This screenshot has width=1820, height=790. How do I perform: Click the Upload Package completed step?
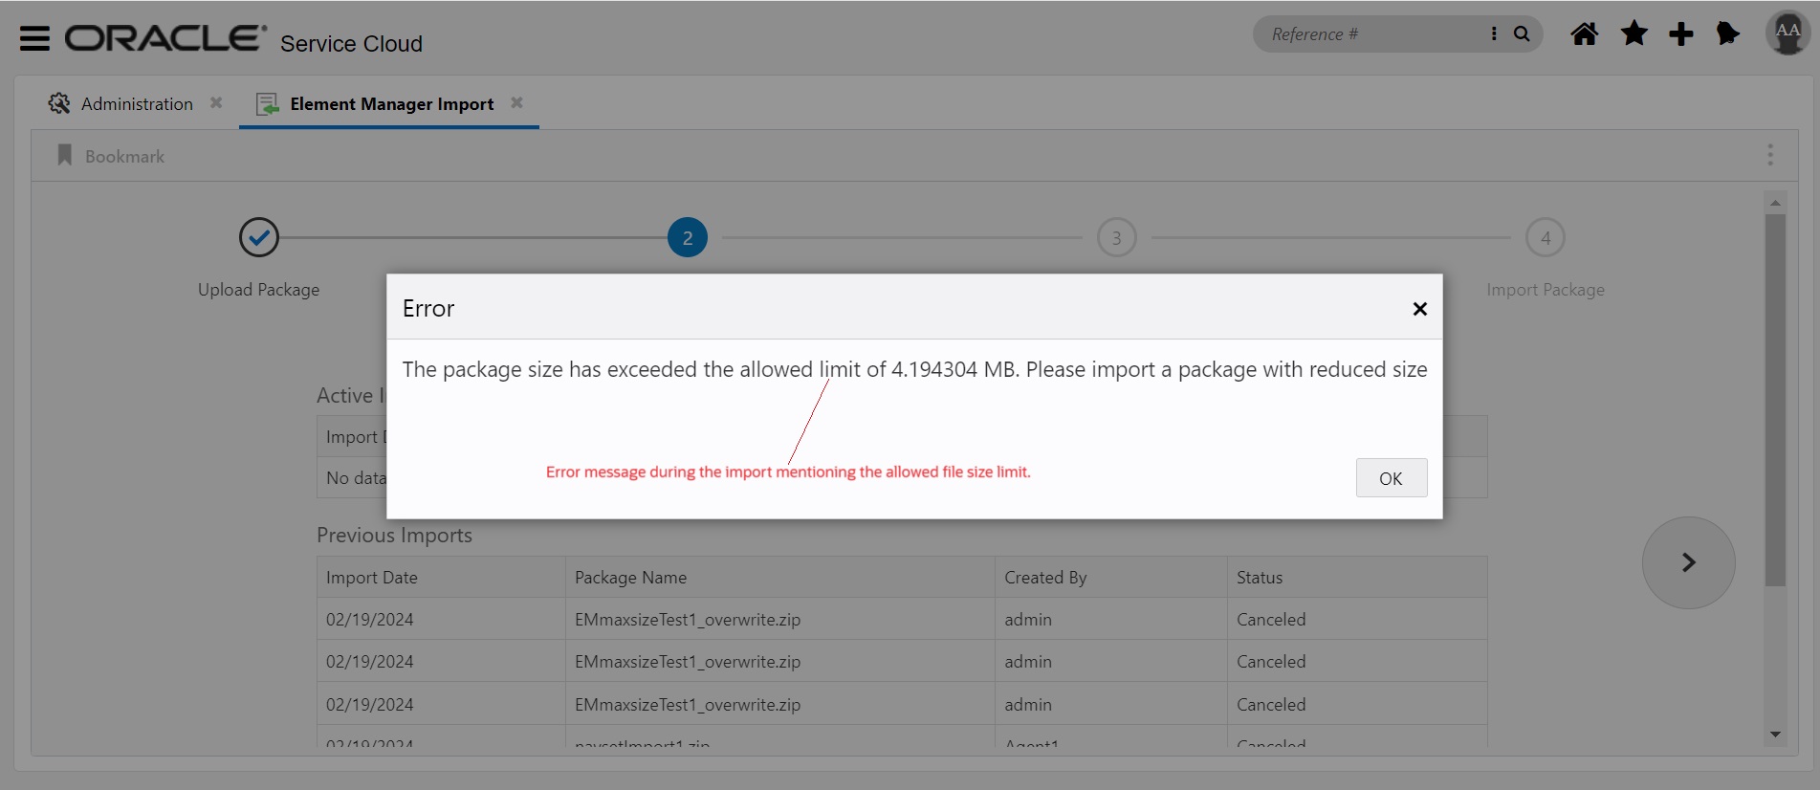point(259,237)
